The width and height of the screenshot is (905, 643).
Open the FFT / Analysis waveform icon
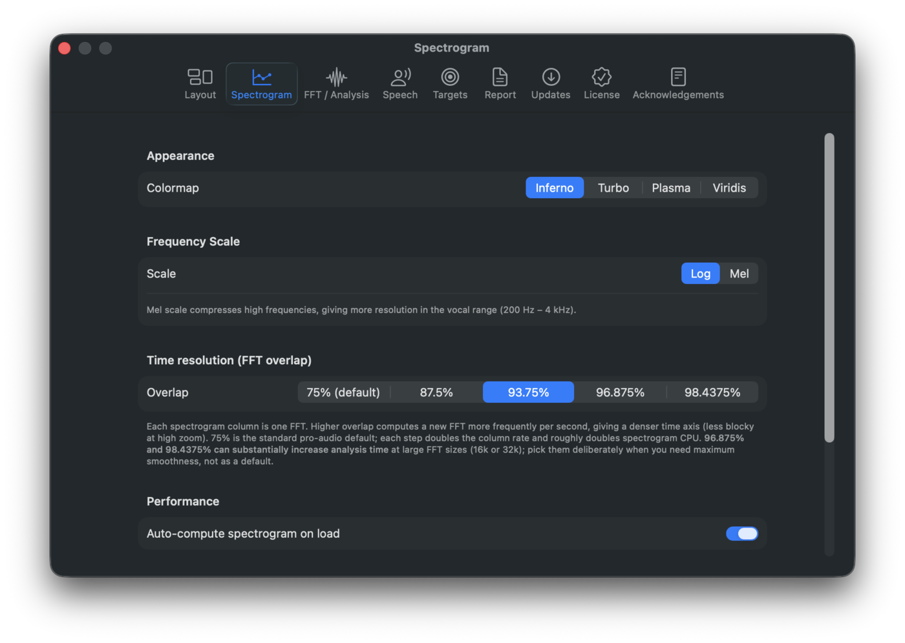[x=336, y=84]
